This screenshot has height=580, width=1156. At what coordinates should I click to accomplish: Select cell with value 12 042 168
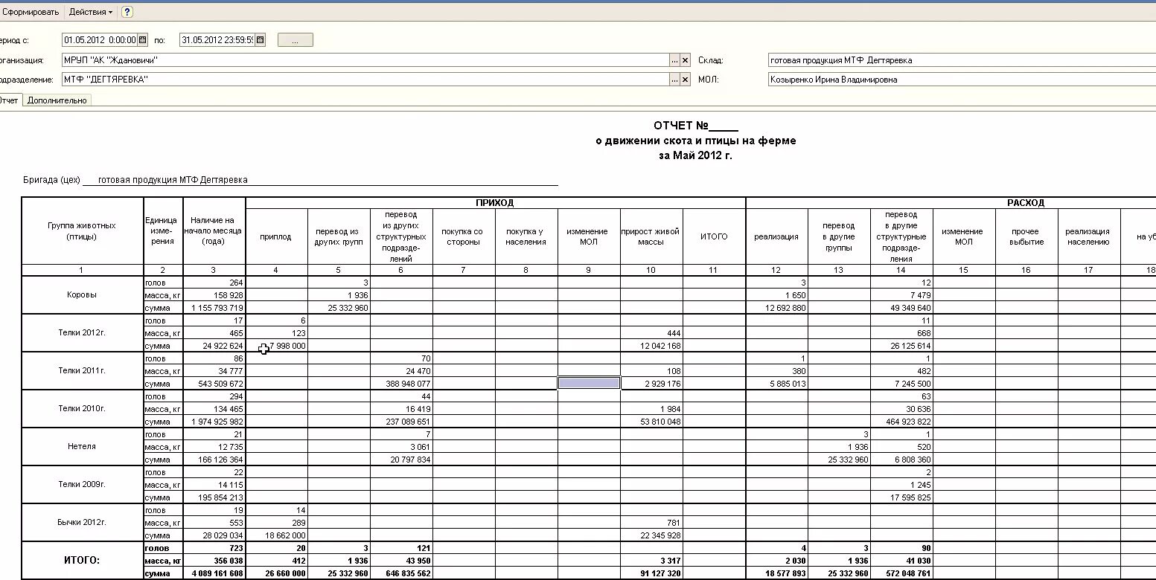651,345
